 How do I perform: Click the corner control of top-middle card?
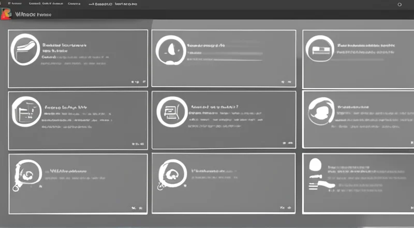click(283, 81)
